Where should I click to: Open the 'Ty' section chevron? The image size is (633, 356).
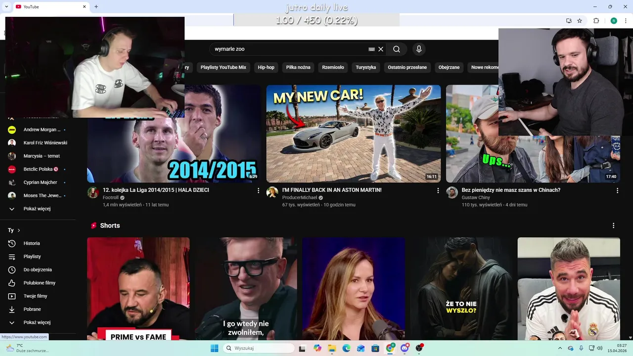click(19, 230)
